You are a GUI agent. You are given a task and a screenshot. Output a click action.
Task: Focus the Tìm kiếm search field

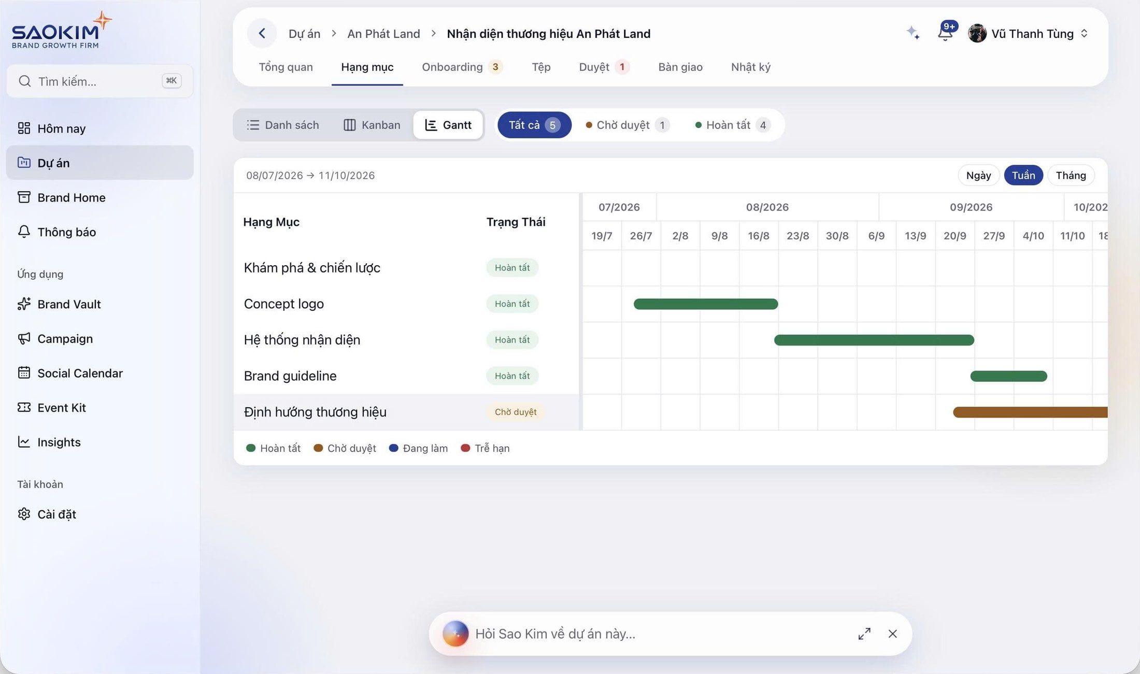[x=99, y=81]
